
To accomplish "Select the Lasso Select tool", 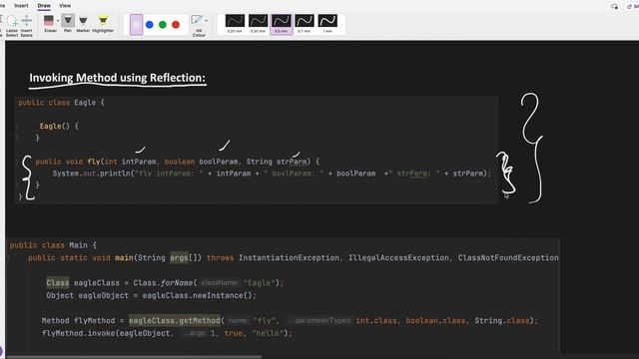I will 12,25.
